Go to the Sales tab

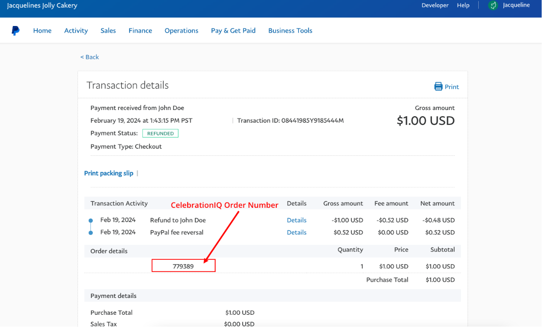108,31
